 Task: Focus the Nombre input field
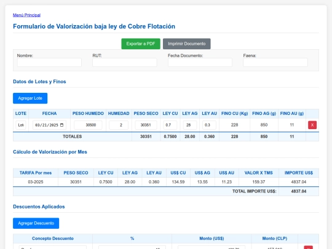tap(49, 63)
